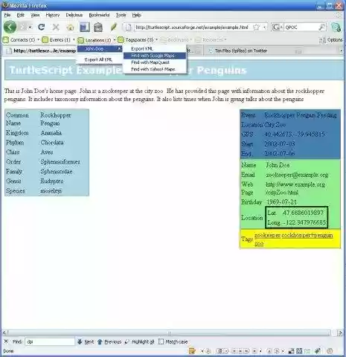Screen dimensions: 346x357
Task: Click the Reload page icon
Action: pyautogui.click(x=42, y=27)
